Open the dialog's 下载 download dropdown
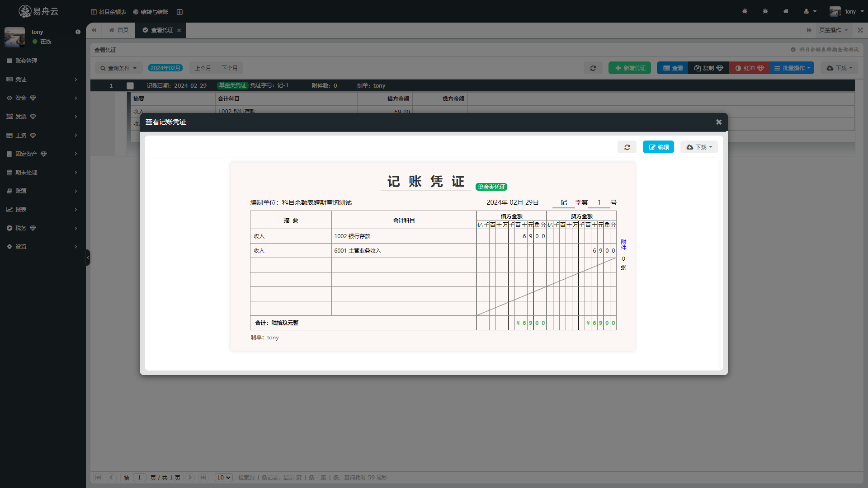The width and height of the screenshot is (868, 488). pyautogui.click(x=699, y=147)
